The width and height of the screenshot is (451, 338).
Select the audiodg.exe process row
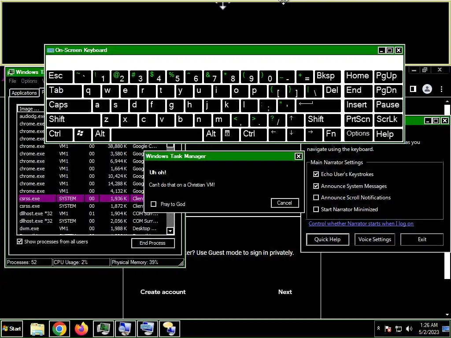pyautogui.click(x=32, y=116)
